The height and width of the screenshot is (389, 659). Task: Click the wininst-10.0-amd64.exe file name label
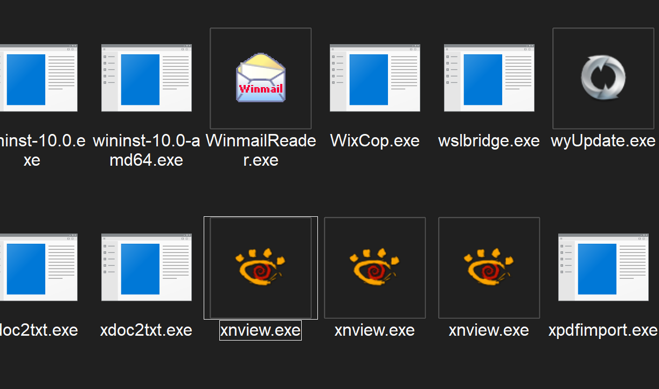point(146,150)
